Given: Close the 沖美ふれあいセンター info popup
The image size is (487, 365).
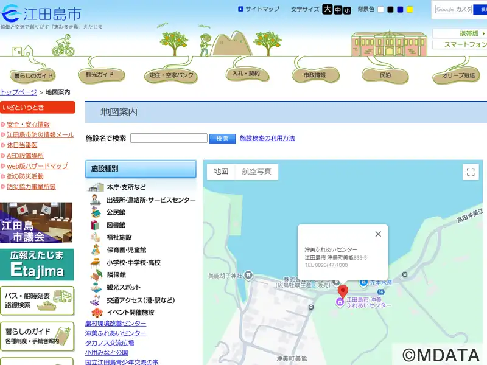Looking at the screenshot, I should [378, 234].
